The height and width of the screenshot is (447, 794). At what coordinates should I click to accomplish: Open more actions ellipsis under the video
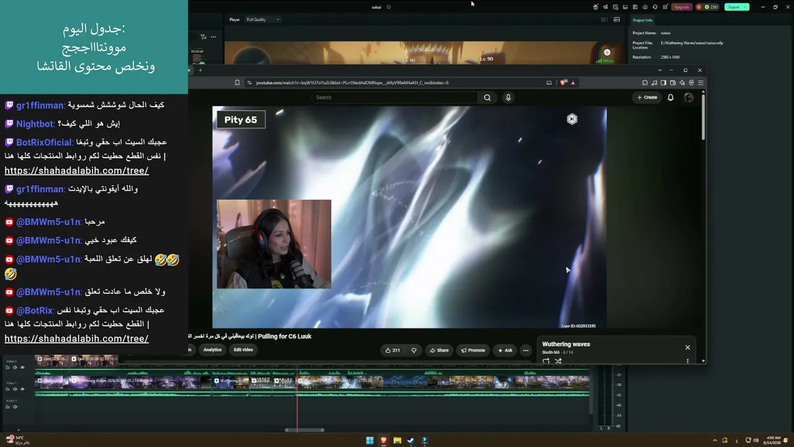click(525, 350)
